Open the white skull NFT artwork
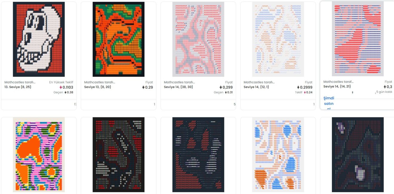This screenshot has width=394, height=194. (39, 39)
